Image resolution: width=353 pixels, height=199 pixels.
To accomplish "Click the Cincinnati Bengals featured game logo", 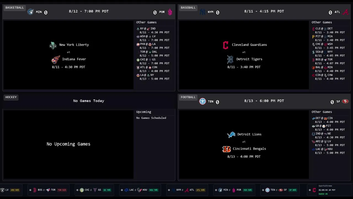I will coord(226,149).
